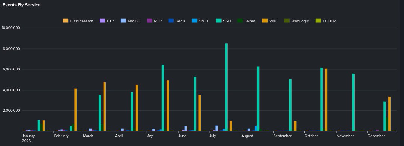Click the MySQL legend color swatch
Image resolution: width=404 pixels, height=146 pixels.
123,21
